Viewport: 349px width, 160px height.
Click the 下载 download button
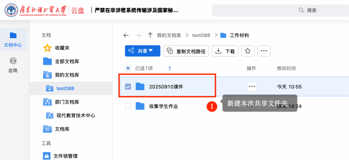coord(225,51)
